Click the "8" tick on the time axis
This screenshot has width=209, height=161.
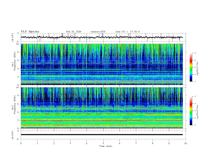coord(153,143)
